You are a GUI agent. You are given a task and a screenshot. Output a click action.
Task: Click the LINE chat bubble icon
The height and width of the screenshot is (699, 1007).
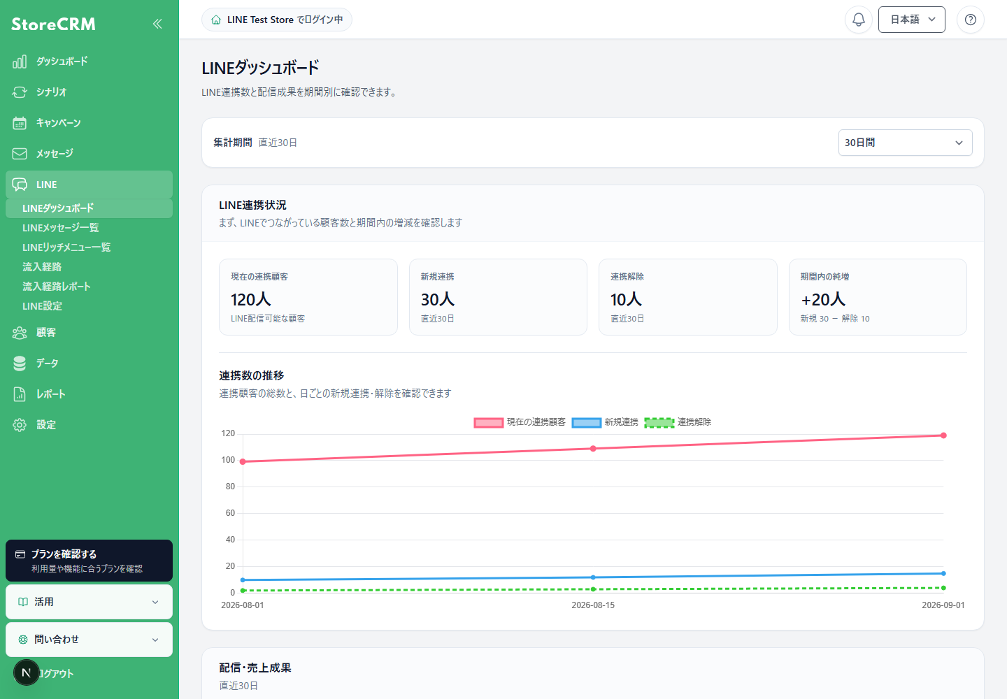20,185
